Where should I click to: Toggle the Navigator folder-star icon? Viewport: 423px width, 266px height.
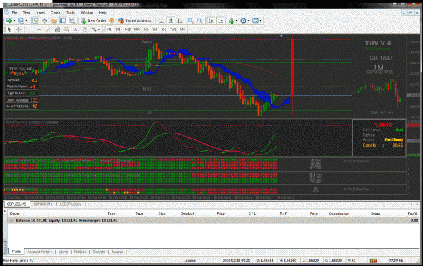click(53, 21)
